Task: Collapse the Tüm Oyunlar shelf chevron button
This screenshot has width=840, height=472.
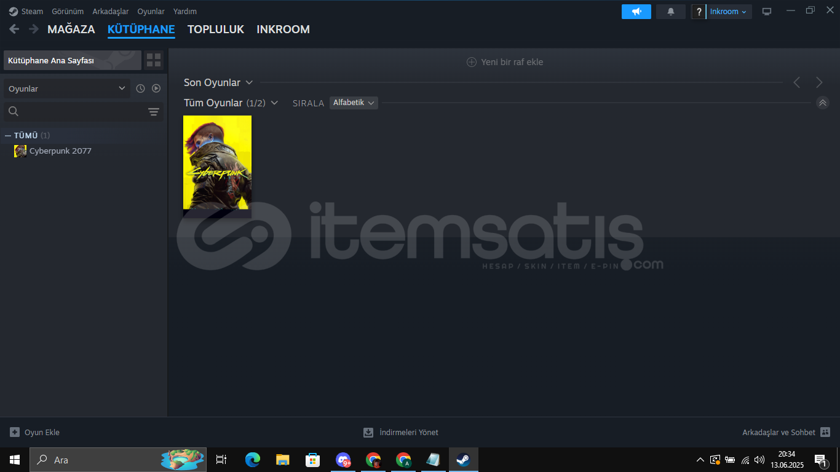Action: (823, 103)
